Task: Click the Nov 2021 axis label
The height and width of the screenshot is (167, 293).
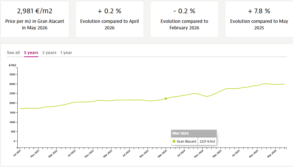Action: tap(35, 153)
